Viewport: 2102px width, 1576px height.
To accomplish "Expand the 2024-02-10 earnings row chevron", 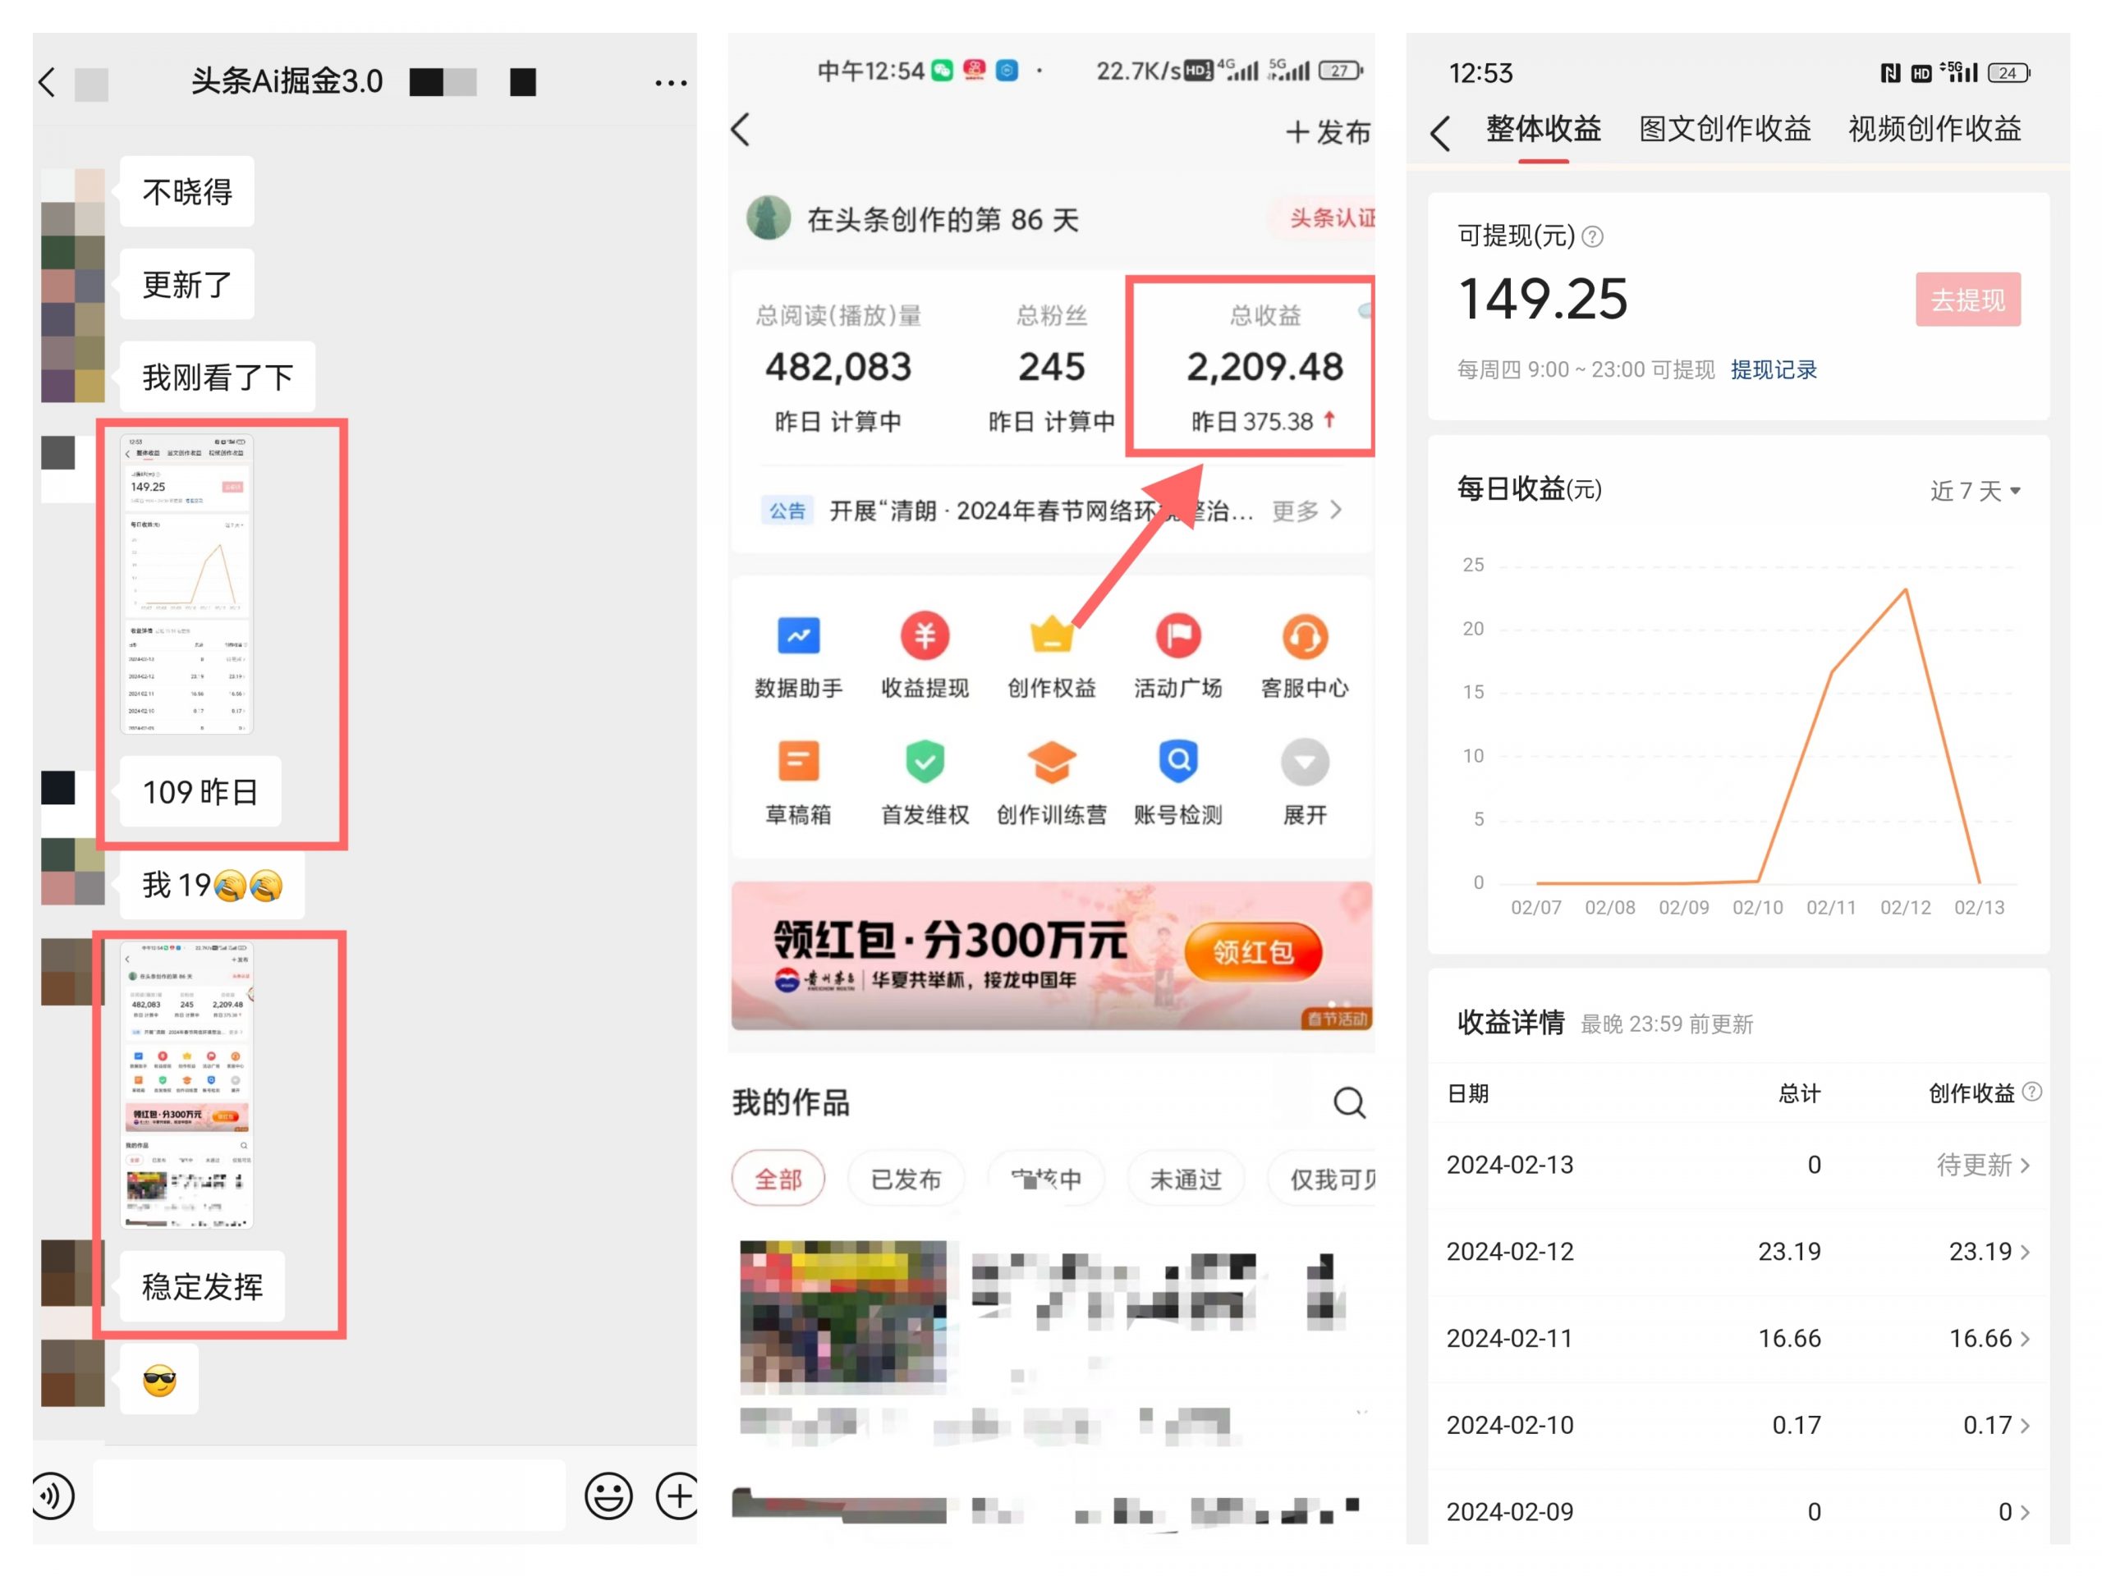I will click(2025, 1426).
